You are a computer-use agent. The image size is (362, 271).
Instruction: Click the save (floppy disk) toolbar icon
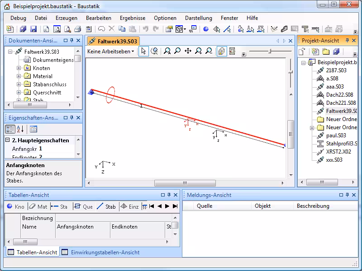(33, 29)
